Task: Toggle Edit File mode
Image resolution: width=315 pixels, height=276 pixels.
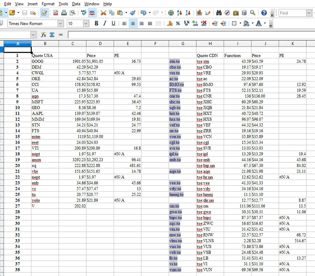Action: pyautogui.click(x=44, y=13)
